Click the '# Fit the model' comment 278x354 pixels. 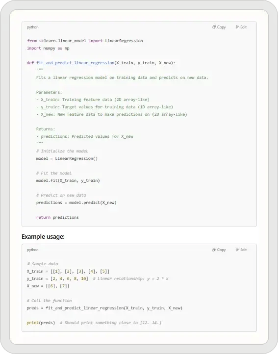pyautogui.click(x=54, y=173)
